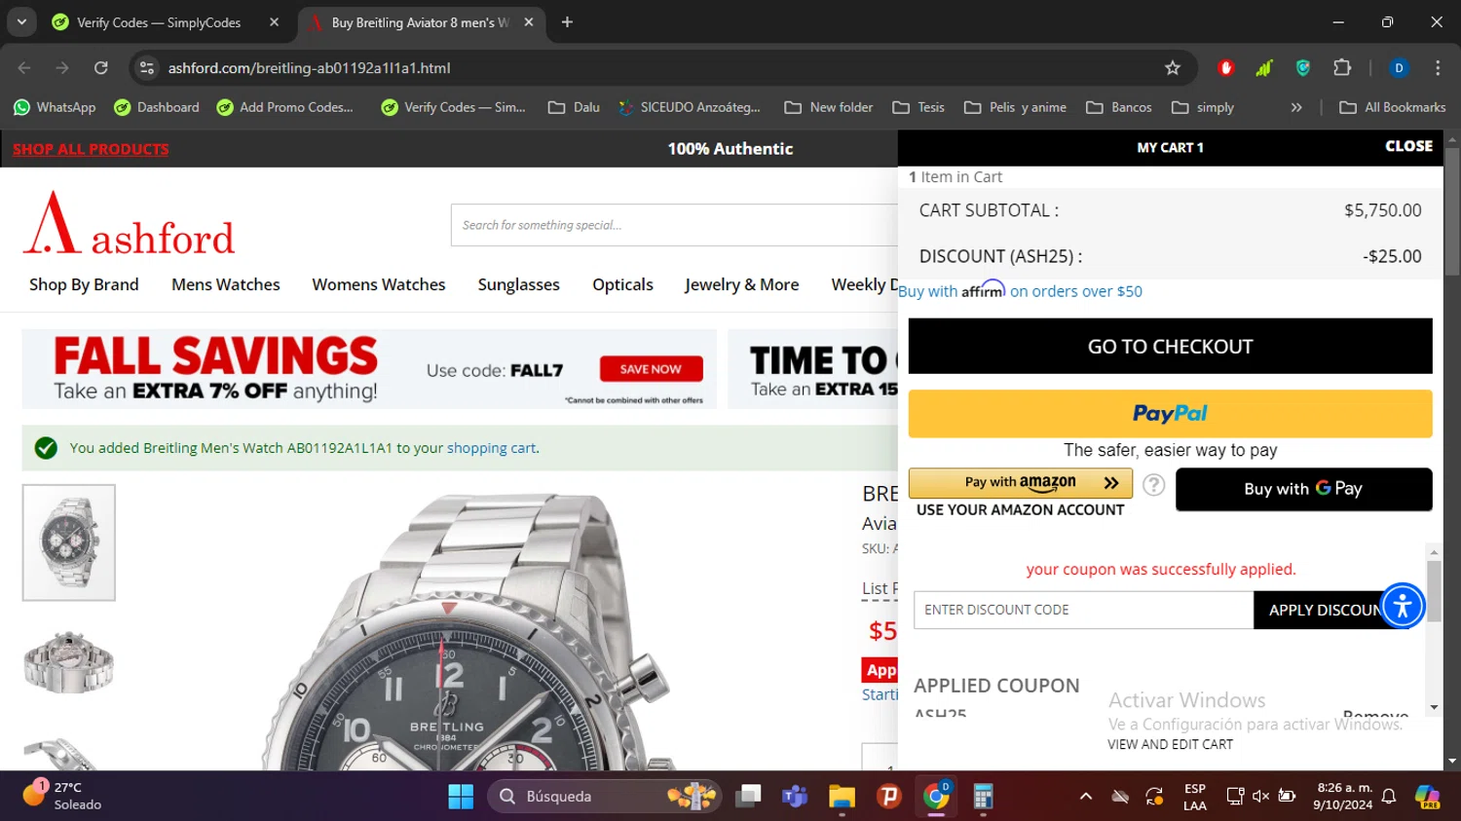Open All Bookmarks folder
This screenshot has height=821, width=1461.
point(1393,107)
